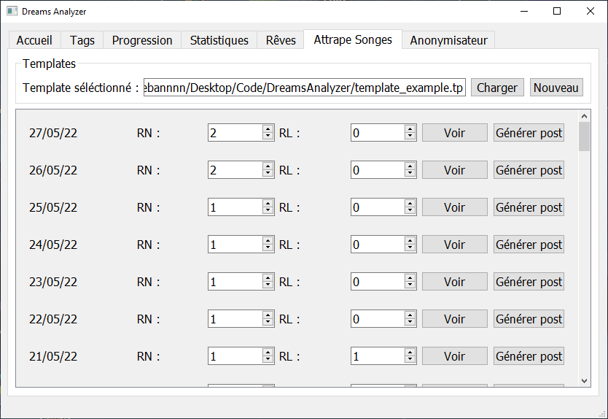
Task: Click Voir for 27/05/22
Action: click(454, 133)
